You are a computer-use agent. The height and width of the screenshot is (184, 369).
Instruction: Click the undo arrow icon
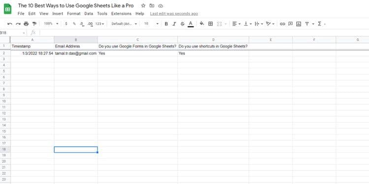point(10,24)
